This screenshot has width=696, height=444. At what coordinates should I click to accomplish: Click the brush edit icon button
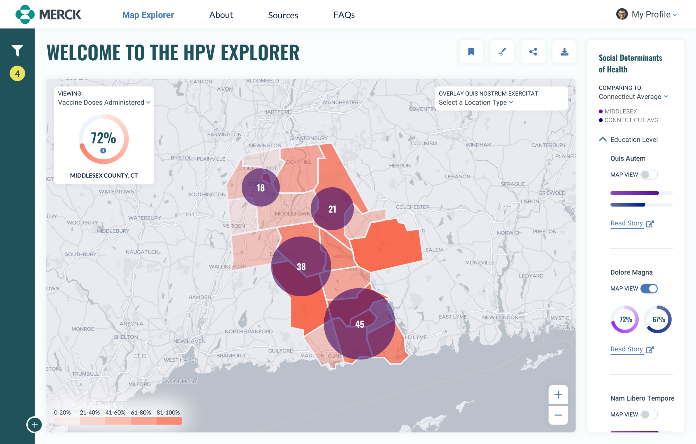pos(502,52)
